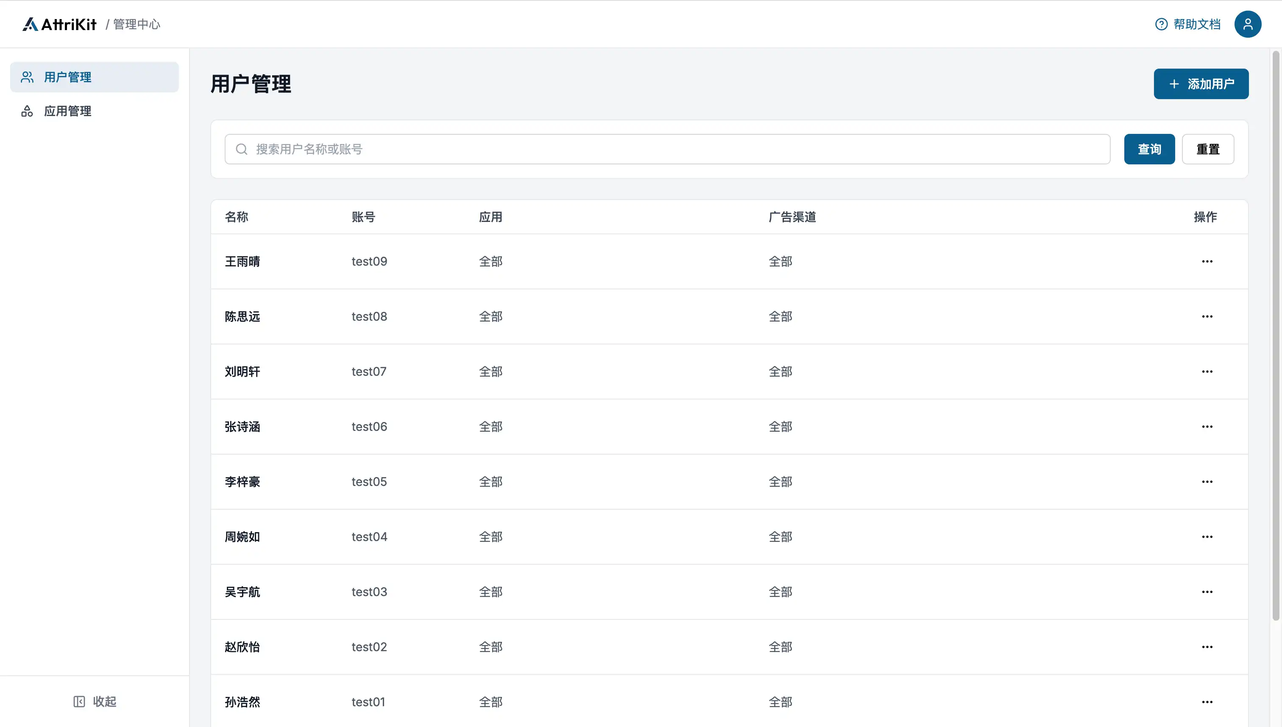The width and height of the screenshot is (1282, 727).
Task: Switch to 应用管理 menu item
Action: [x=67, y=111]
